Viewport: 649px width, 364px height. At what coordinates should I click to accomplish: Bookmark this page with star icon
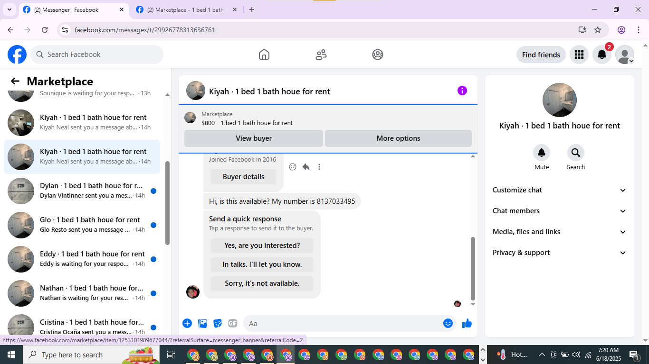click(598, 30)
